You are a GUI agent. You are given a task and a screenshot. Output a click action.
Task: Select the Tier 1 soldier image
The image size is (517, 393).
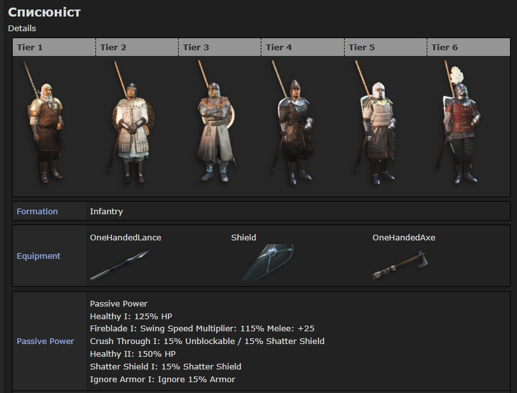46,127
